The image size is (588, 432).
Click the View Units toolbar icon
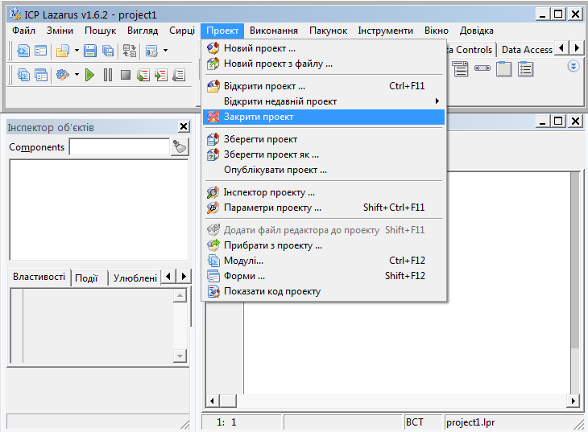point(23,75)
